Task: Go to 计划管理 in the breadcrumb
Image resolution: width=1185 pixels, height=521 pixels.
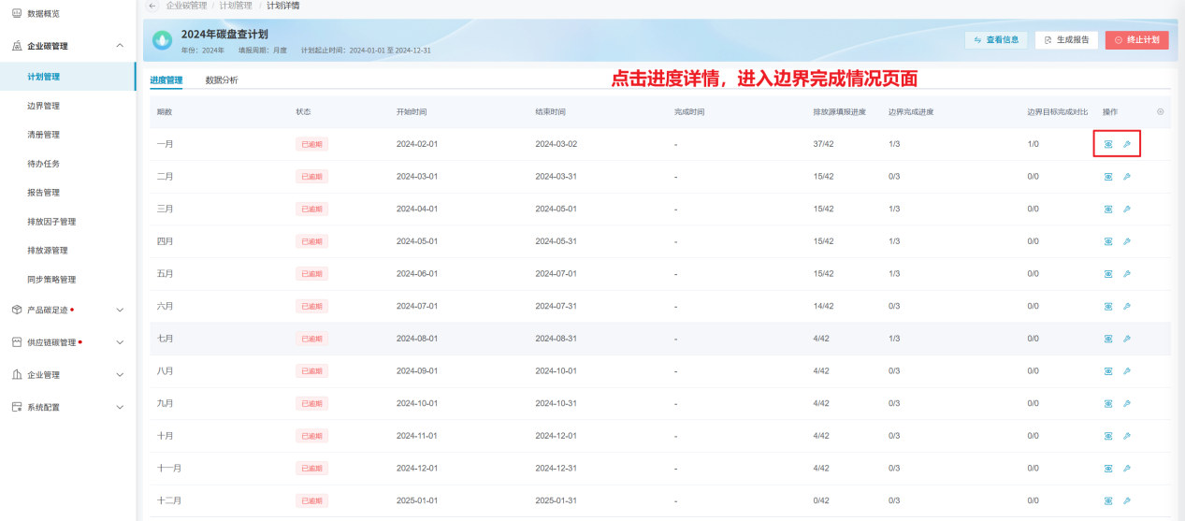Action: coord(236,6)
